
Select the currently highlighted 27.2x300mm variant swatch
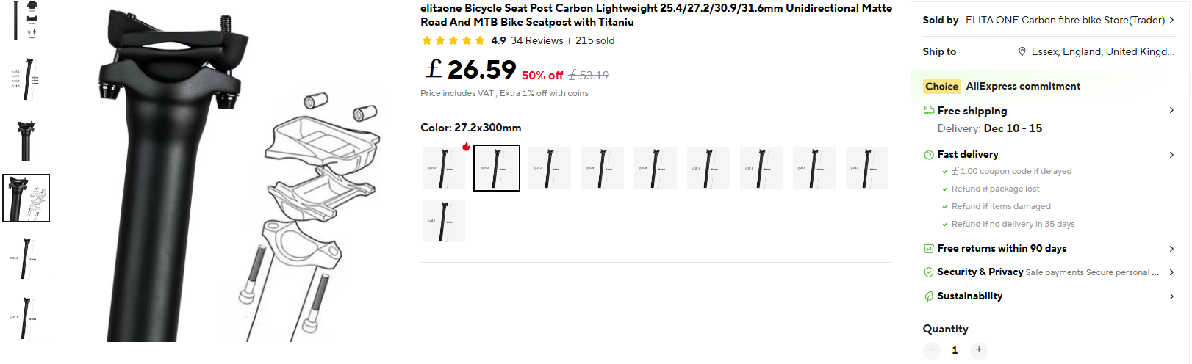497,168
